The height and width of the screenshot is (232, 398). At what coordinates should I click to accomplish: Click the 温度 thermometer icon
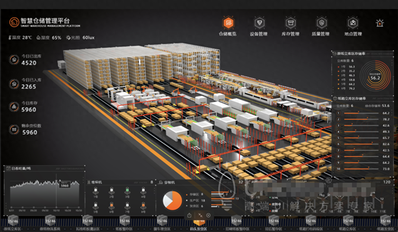[10, 37]
